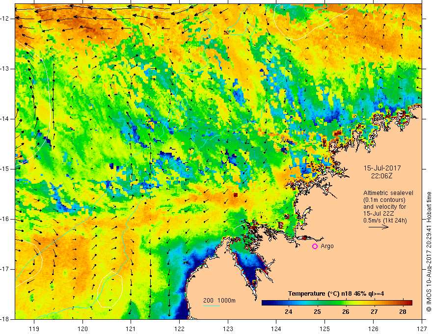Viewport: 432px width, 334px height.
Task: Click longitude axis label 127
Action: [x=422, y=329]
